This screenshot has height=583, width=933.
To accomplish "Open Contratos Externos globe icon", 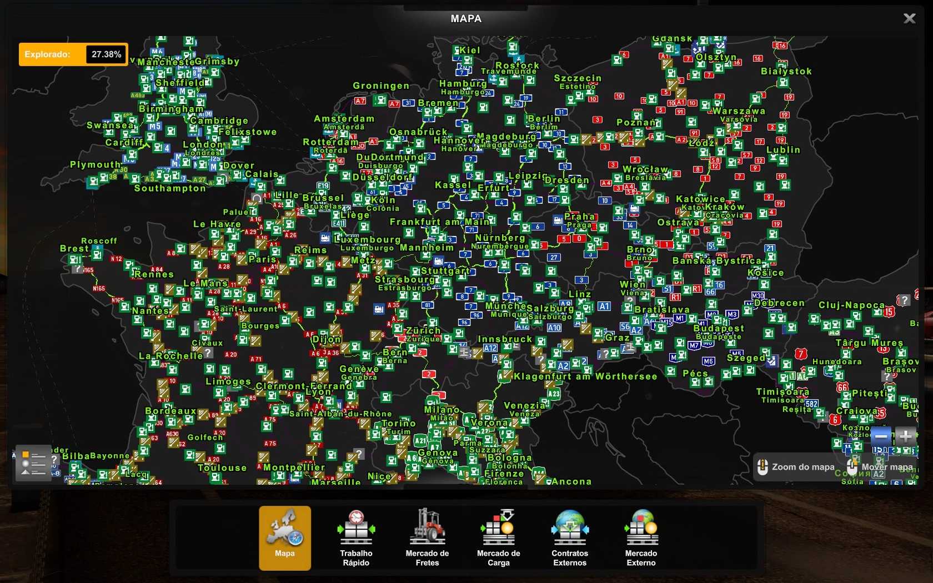I will click(x=570, y=537).
